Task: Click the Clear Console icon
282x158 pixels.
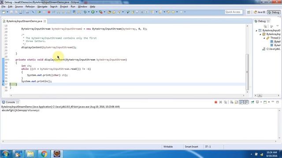Action: (232, 102)
